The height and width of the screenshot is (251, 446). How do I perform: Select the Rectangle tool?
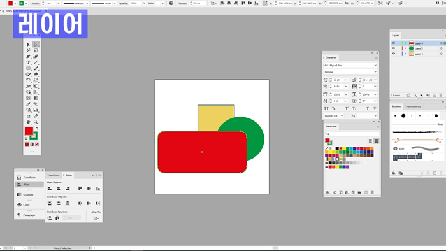[x=28, y=69]
